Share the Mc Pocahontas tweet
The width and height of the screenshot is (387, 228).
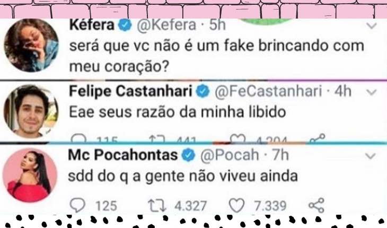click(316, 205)
